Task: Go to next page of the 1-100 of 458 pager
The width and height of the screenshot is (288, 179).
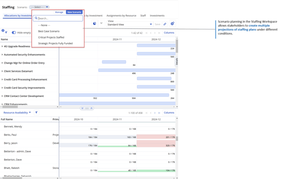Action: coord(155,113)
